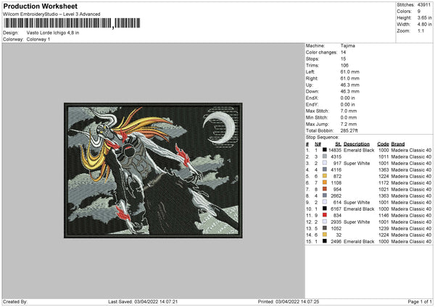Select the Wilcom EmbroideryStudio Level 3 Advanced line
This screenshot has height=307, width=435.
click(x=51, y=14)
